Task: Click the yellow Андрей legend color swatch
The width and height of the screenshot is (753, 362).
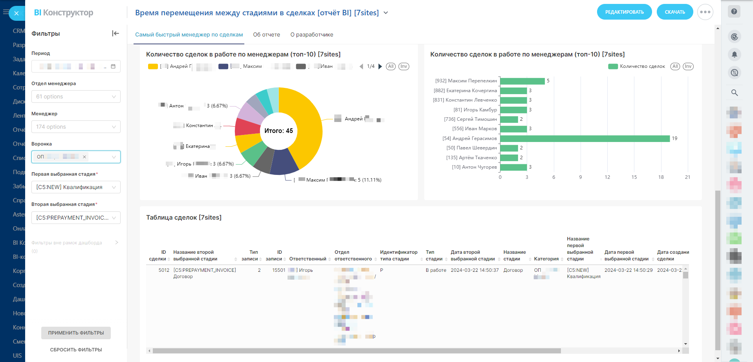Action: [x=153, y=67]
